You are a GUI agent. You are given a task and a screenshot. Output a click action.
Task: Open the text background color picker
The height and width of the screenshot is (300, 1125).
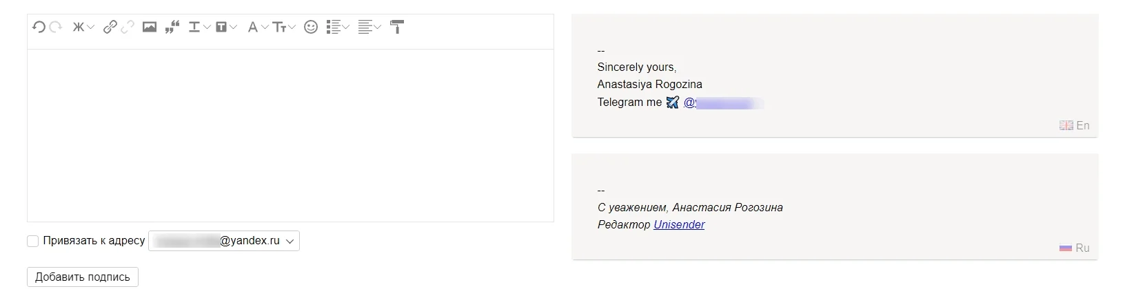(x=225, y=28)
